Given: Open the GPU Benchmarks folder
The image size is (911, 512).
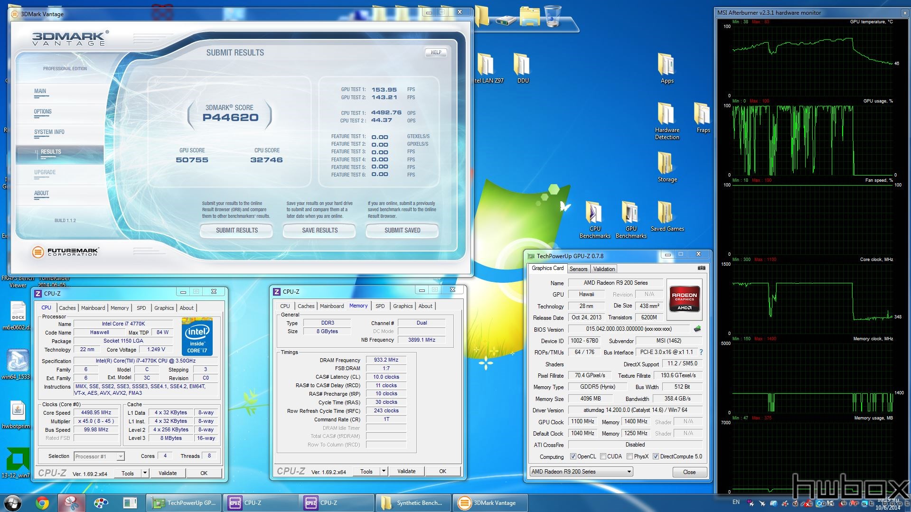Looking at the screenshot, I should click(631, 219).
